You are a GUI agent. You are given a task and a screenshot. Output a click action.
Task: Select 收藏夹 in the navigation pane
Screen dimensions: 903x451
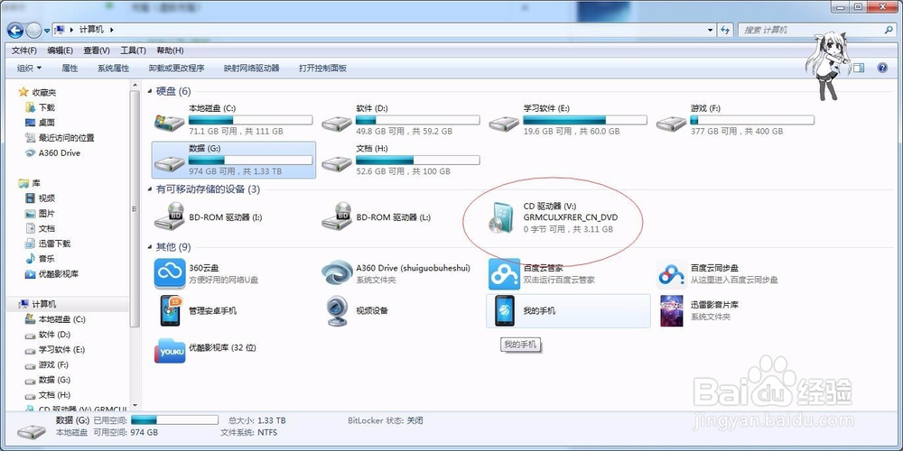[43, 92]
